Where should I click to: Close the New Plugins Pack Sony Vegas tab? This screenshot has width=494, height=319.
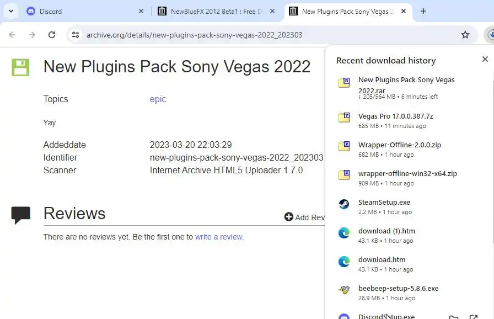[404, 12]
